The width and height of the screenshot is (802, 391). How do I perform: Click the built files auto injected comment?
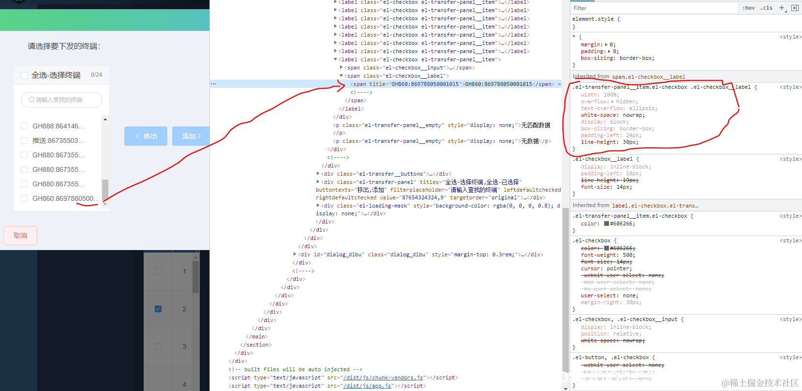[295, 369]
